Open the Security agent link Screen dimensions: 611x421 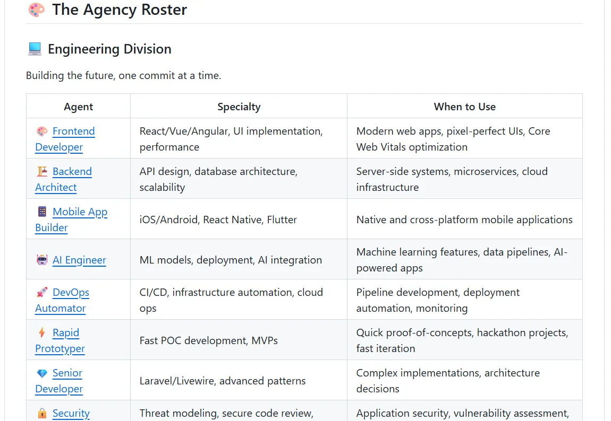pyautogui.click(x=71, y=413)
